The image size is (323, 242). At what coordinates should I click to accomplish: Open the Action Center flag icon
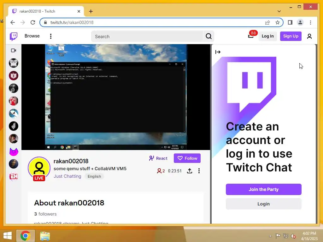click(x=278, y=236)
